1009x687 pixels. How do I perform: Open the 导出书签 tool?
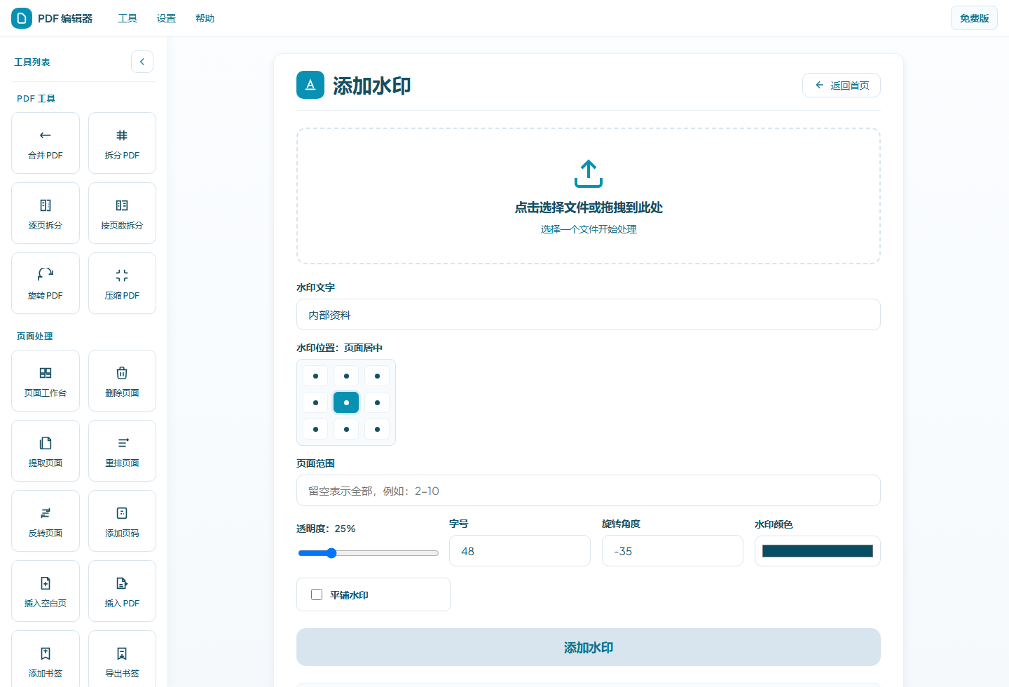(x=122, y=659)
